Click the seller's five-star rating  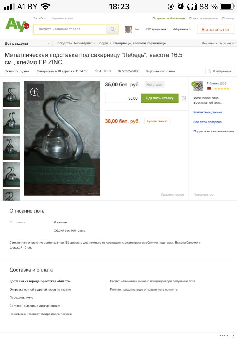tap(222, 88)
